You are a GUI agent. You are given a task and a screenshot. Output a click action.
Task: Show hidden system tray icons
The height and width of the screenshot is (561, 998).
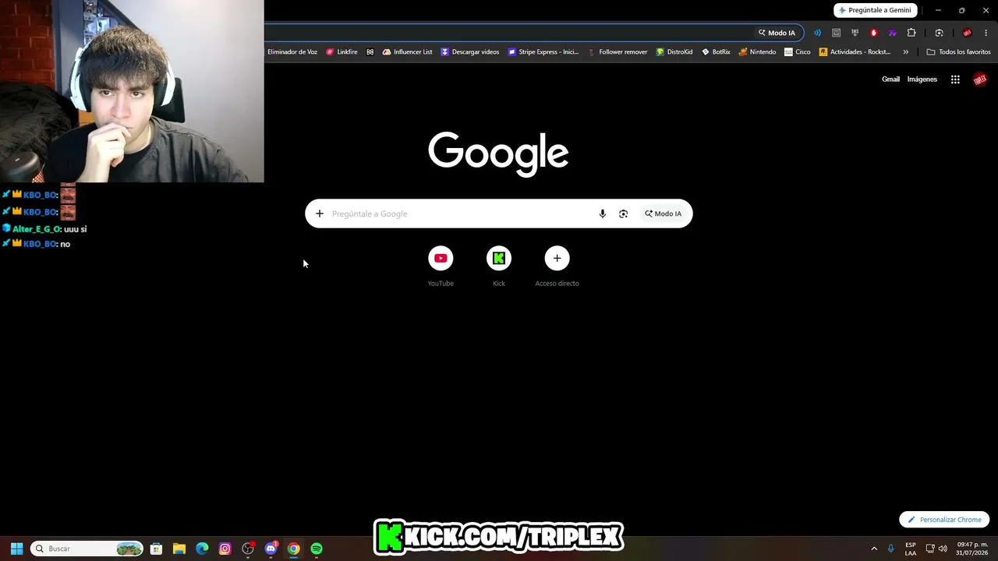(x=874, y=549)
